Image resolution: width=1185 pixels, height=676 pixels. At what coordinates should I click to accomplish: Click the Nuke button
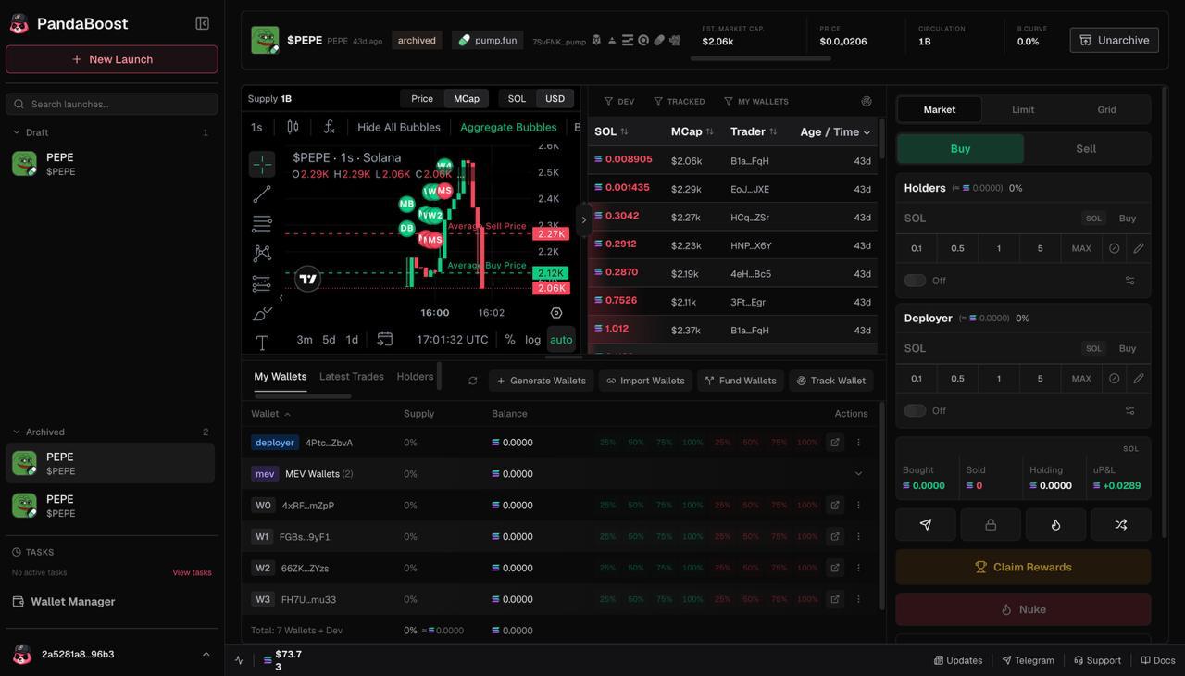click(1023, 609)
